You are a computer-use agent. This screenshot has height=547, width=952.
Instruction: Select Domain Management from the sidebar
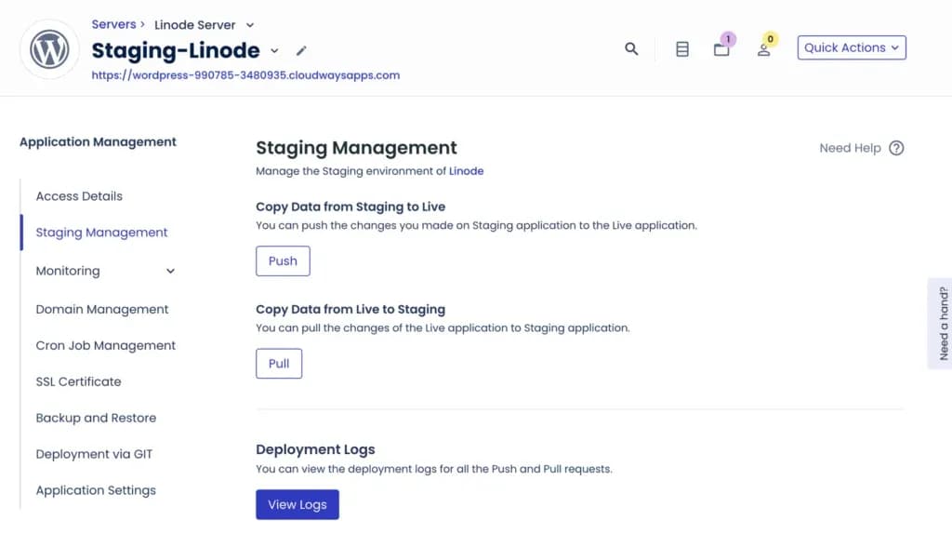(102, 309)
